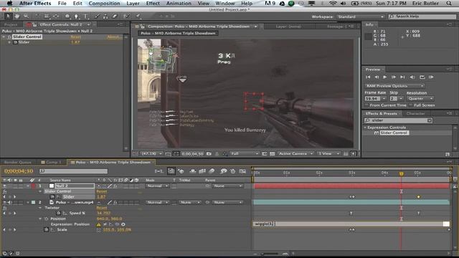Toggle visibility of Poko footage layer
This screenshot has width=459, height=258.
coord(4,202)
